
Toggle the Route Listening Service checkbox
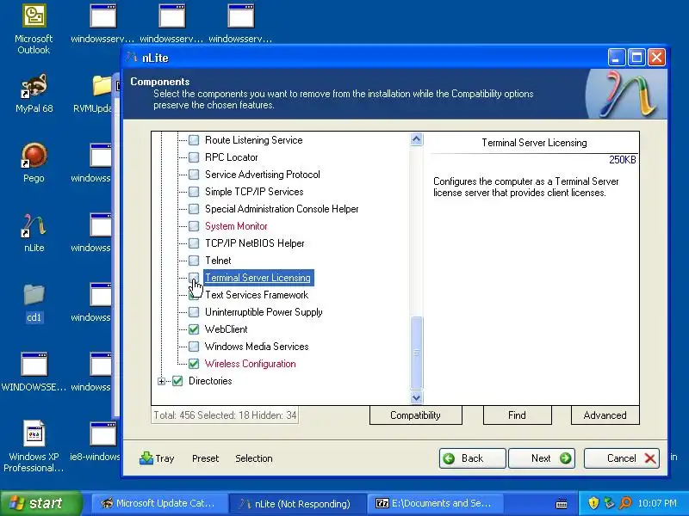coord(194,140)
